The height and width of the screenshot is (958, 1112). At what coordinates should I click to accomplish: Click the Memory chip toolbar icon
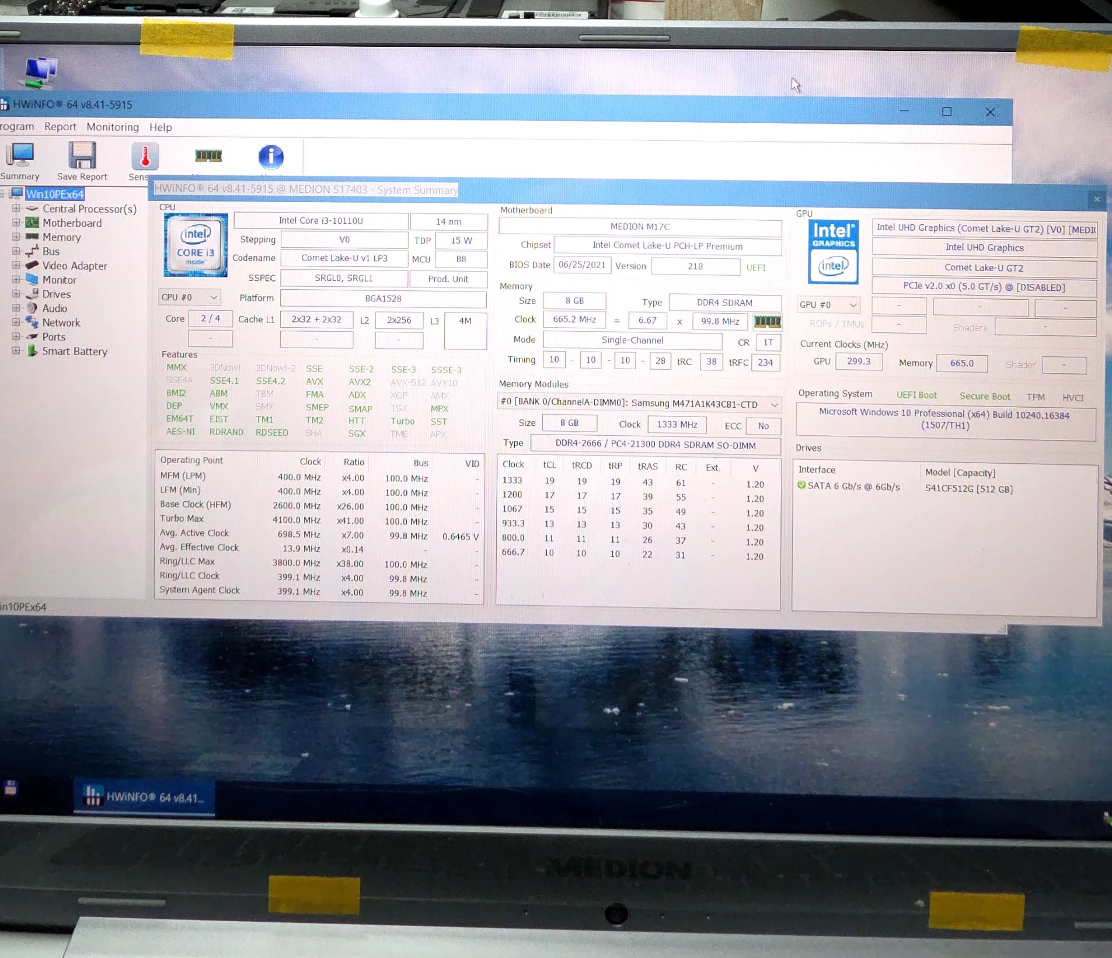208,155
